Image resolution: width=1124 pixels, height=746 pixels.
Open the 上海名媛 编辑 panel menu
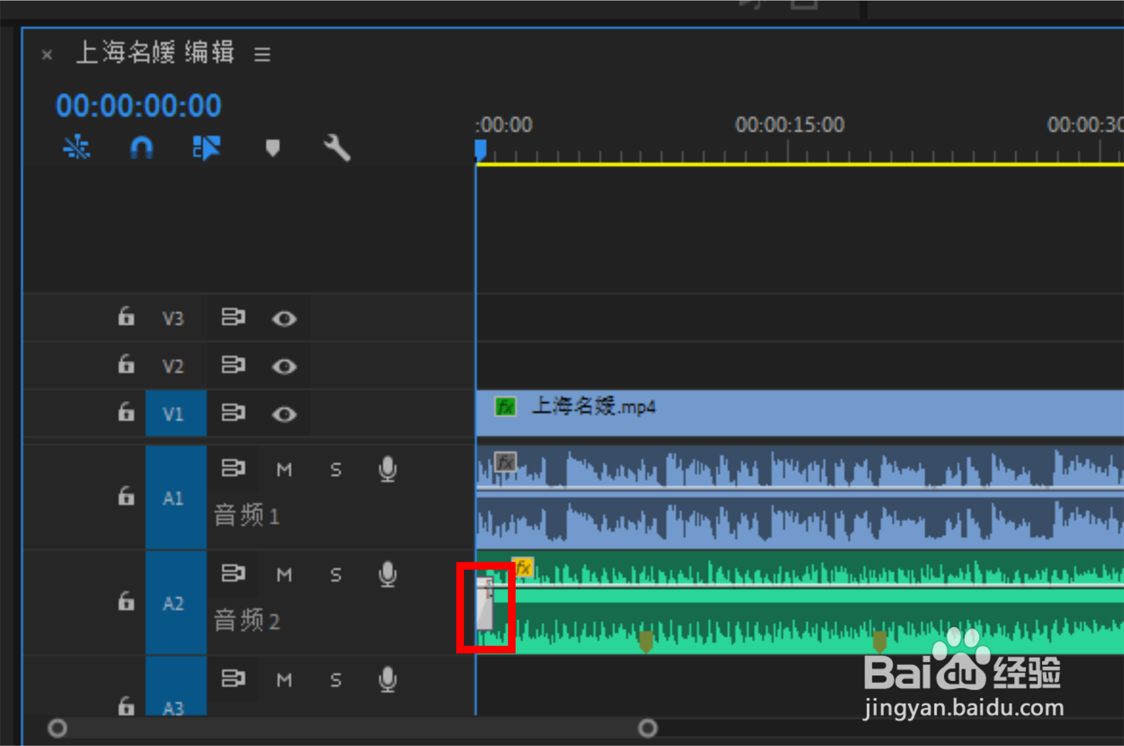pyautogui.click(x=262, y=54)
